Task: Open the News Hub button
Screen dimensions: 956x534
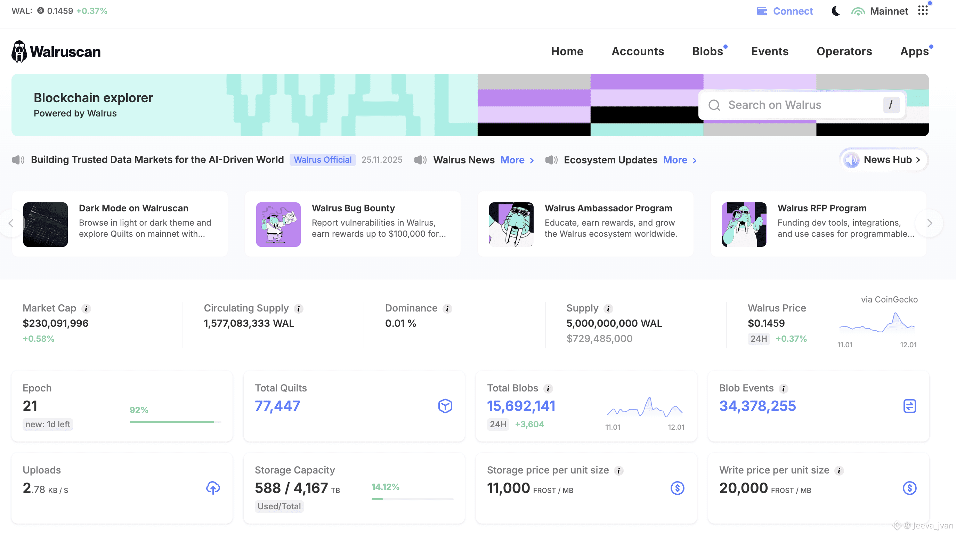Action: (884, 160)
